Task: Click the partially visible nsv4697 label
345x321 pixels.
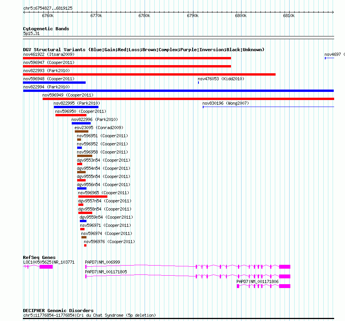Action: pos(335,54)
